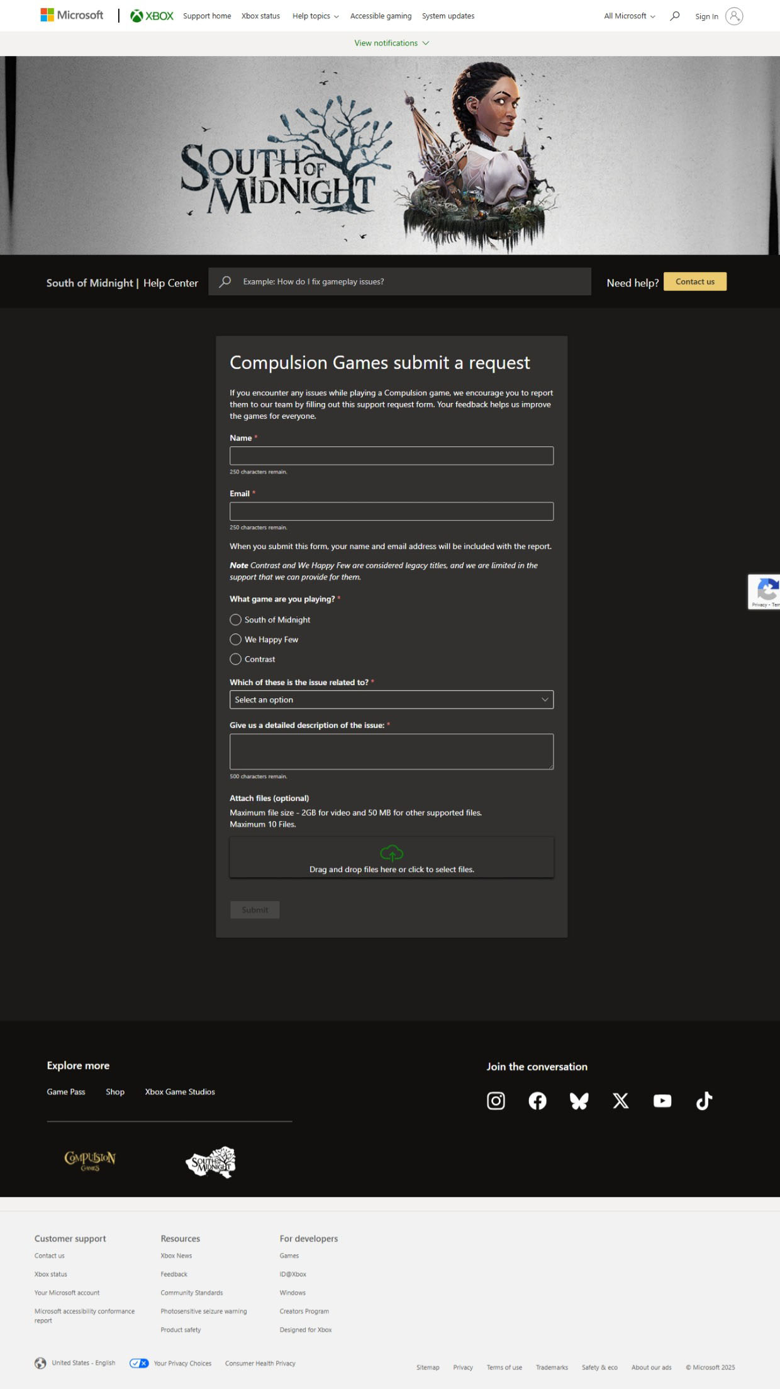The image size is (780, 1389).
Task: Open the TikTok social icon
Action: pos(704,1101)
